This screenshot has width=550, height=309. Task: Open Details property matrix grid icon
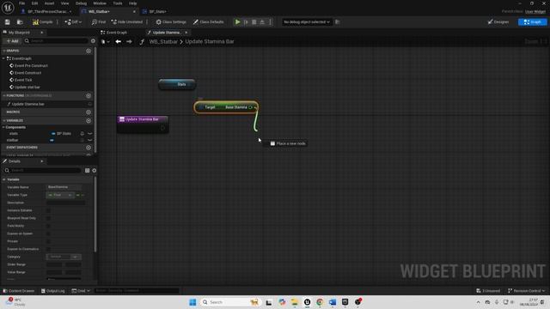pyautogui.click(x=88, y=171)
